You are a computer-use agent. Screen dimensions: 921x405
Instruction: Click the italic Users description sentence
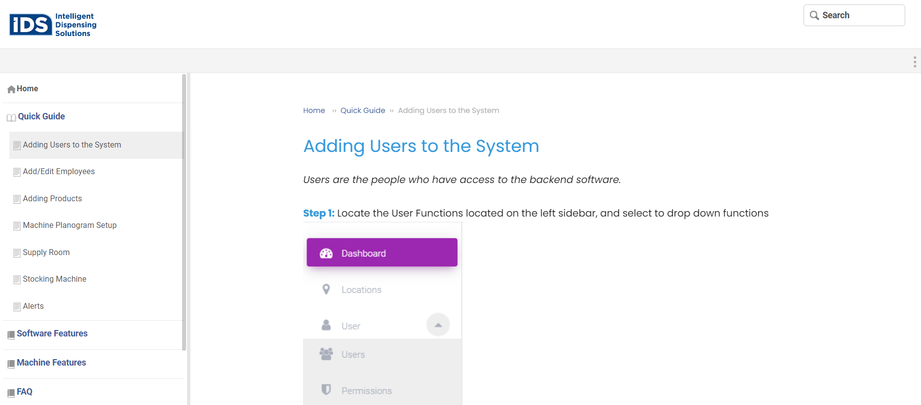tap(462, 180)
